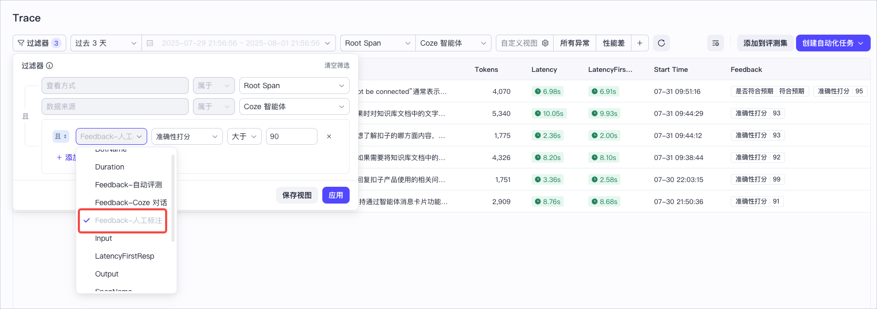Click start time 07-30 22:03:15

tap(679, 179)
